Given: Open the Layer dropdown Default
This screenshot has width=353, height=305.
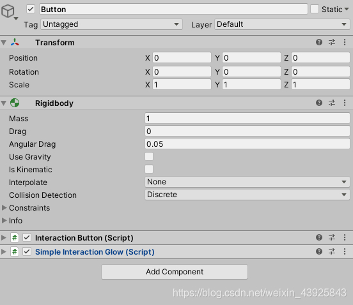Looking at the screenshot, I should tap(282, 24).
